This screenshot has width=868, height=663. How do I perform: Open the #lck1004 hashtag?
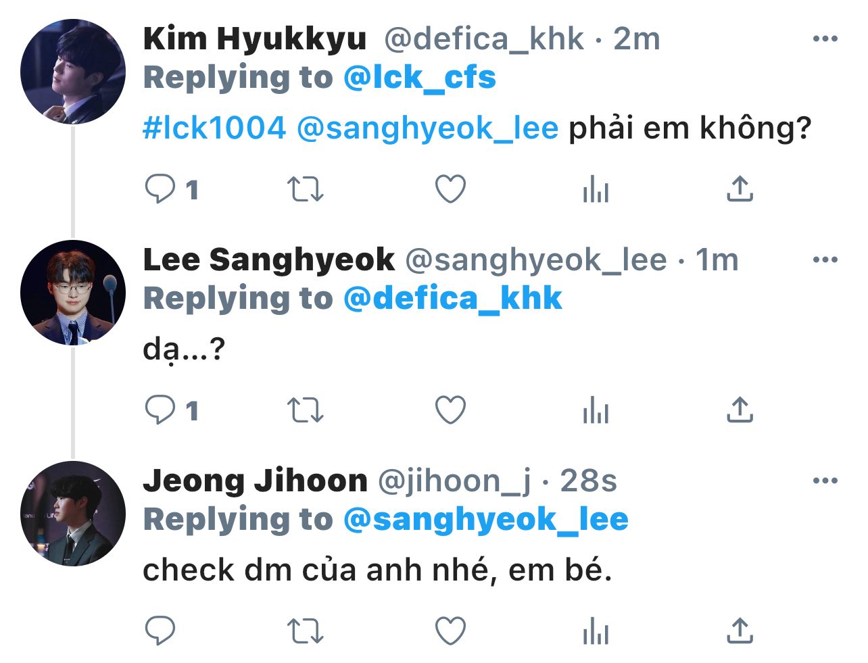214,128
